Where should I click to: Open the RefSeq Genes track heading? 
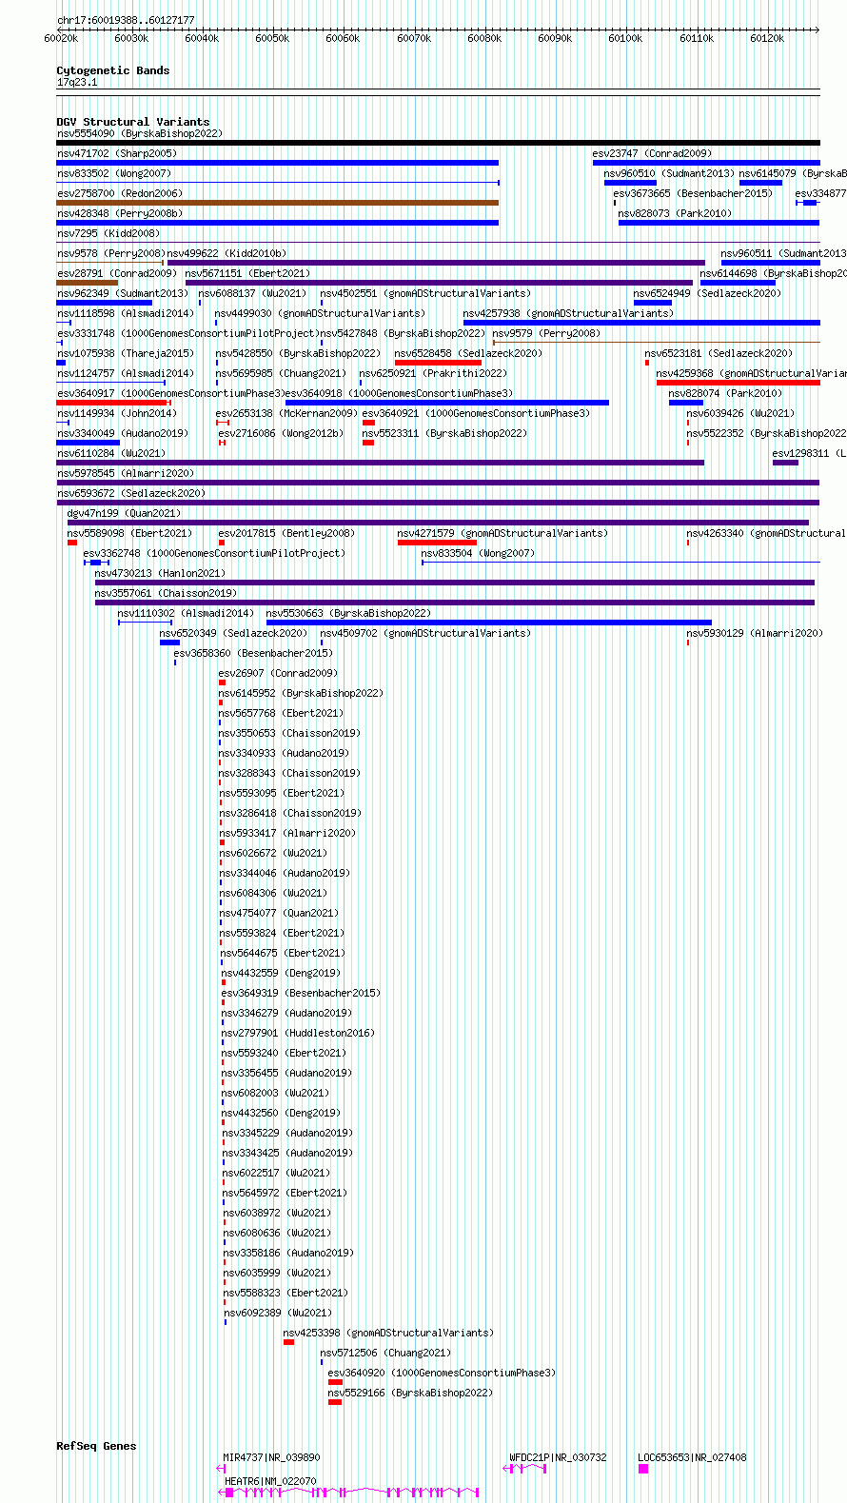[96, 1446]
